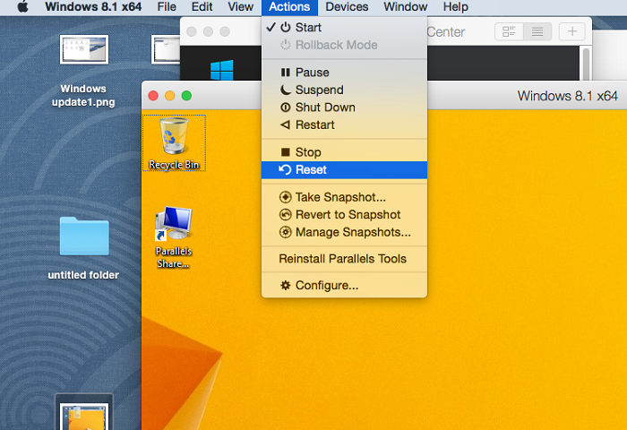Click the Reset circular arrow icon
The width and height of the screenshot is (627, 430).
tap(285, 170)
